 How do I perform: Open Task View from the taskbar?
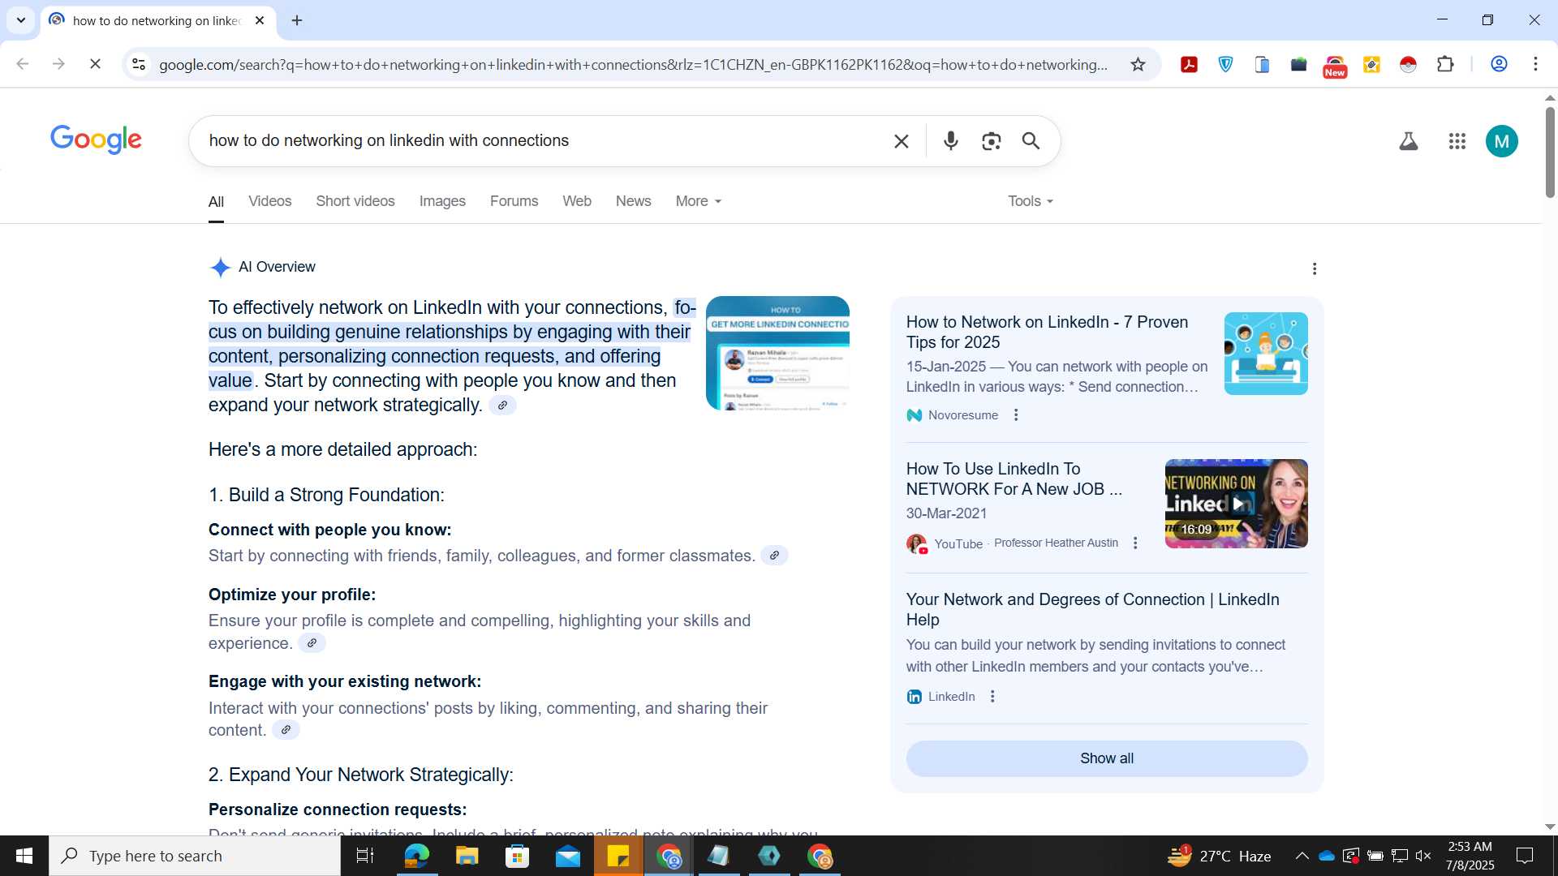365,856
